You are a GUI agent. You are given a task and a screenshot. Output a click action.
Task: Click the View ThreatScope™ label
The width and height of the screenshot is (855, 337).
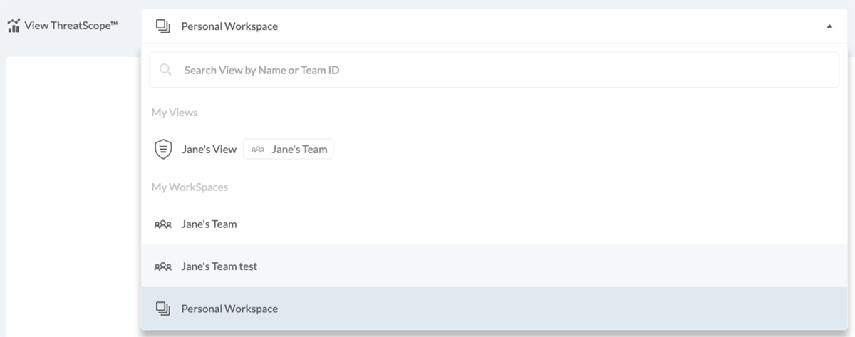71,26
